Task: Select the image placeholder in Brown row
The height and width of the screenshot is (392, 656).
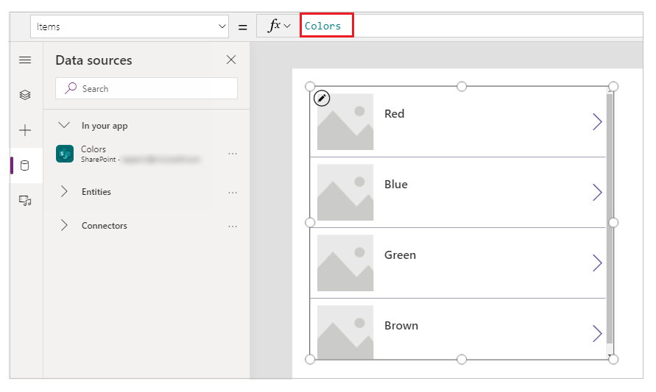Action: (x=345, y=332)
